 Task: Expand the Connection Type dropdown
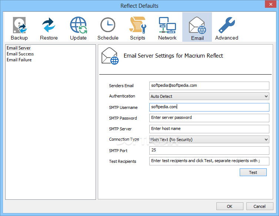[x=209, y=140]
